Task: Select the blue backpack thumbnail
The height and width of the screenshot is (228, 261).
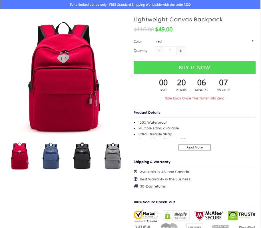Action: 51,156
